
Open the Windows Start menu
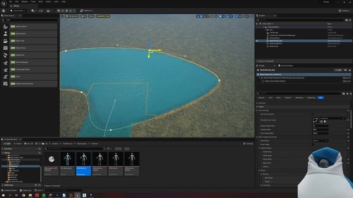[x=3, y=195]
